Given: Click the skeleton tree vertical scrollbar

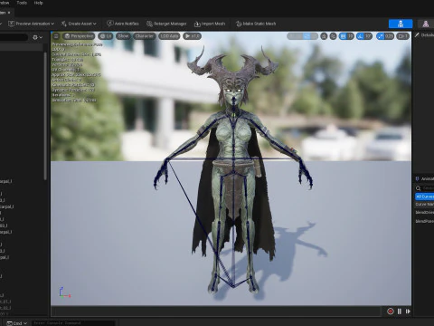Looking at the screenshot, I should tap(45, 116).
